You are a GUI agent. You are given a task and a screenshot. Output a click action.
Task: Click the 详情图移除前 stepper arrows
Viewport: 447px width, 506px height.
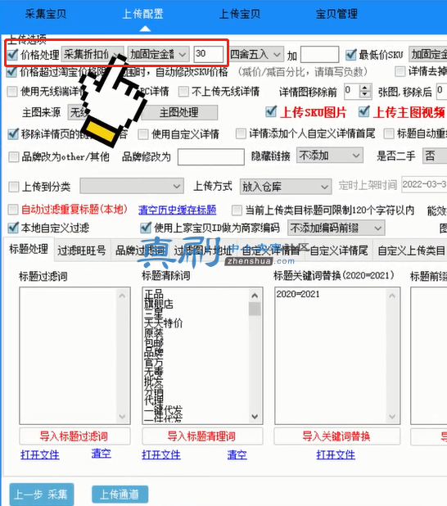tap(364, 91)
